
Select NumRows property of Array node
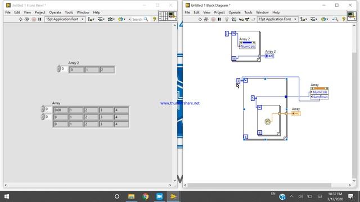tap(319, 97)
